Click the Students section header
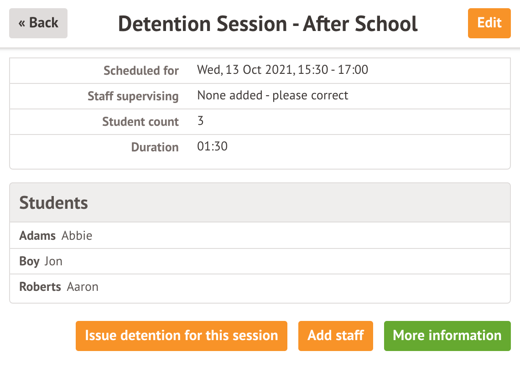This screenshot has height=372, width=520. click(53, 203)
